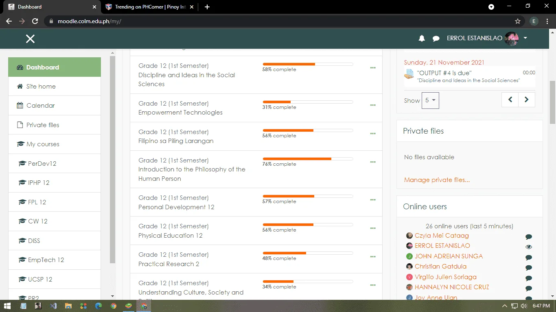Click the 76% complete progress bar
The image size is (556, 312).
[308, 159]
